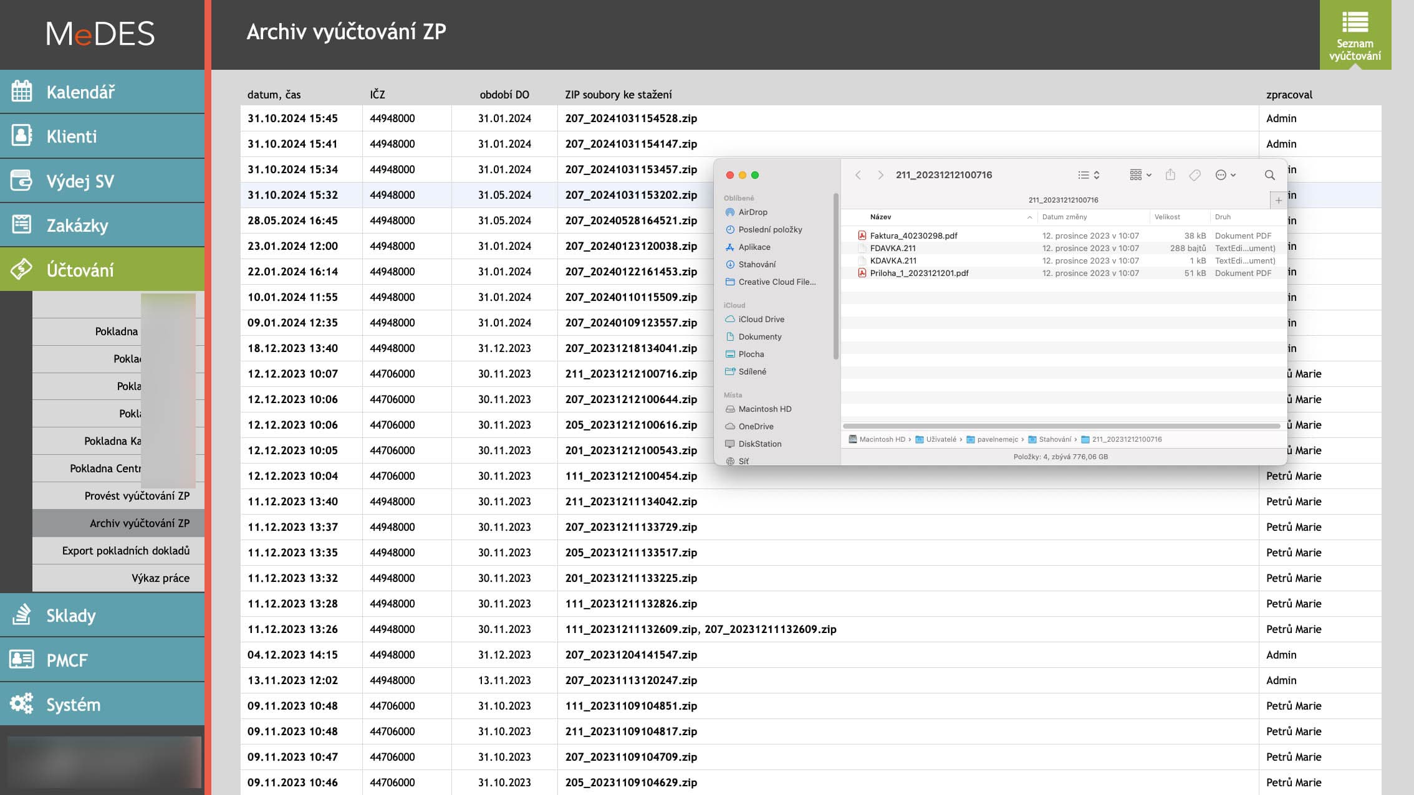Click the Finder share icon
The height and width of the screenshot is (795, 1414).
(1170, 175)
